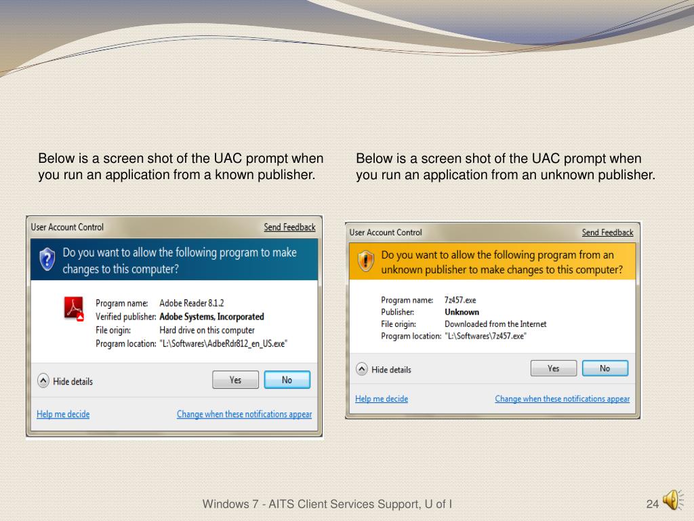Image resolution: width=694 pixels, height=521 pixels.
Task: Click the 7z457.exe program name text
Action: (460, 300)
